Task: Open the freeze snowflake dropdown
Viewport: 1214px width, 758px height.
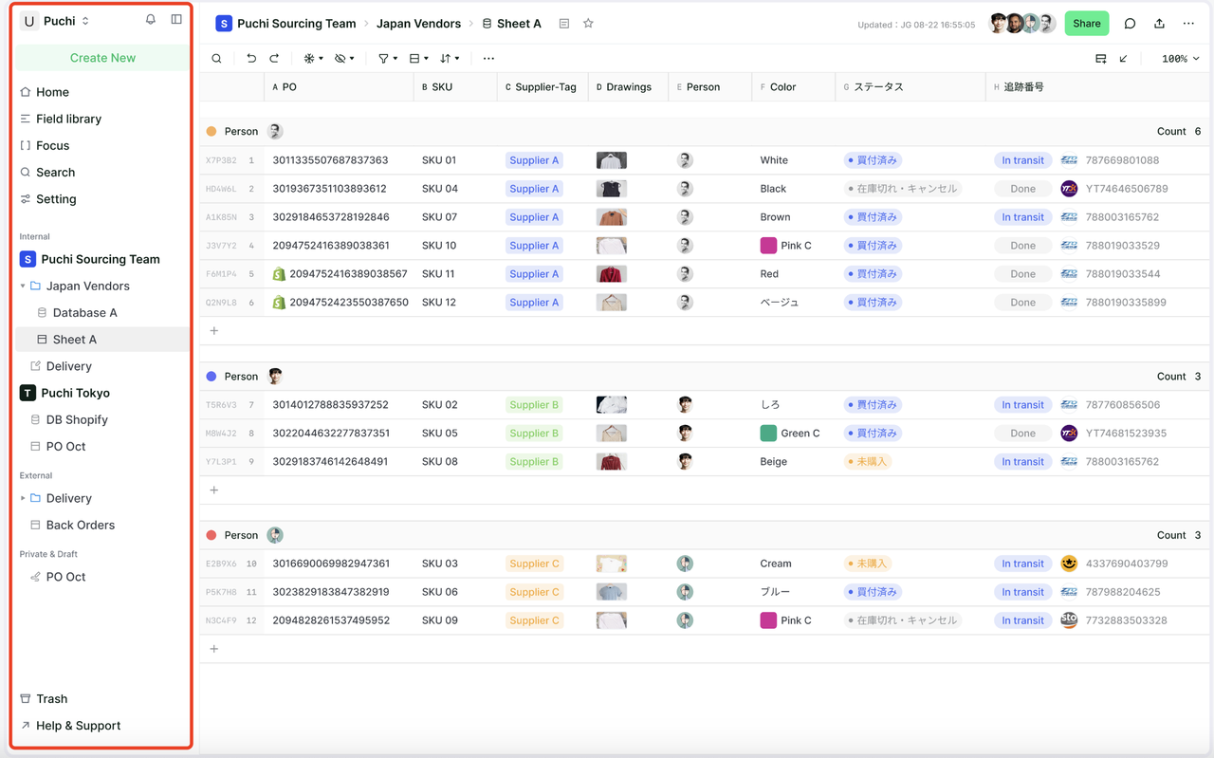Action: (313, 59)
